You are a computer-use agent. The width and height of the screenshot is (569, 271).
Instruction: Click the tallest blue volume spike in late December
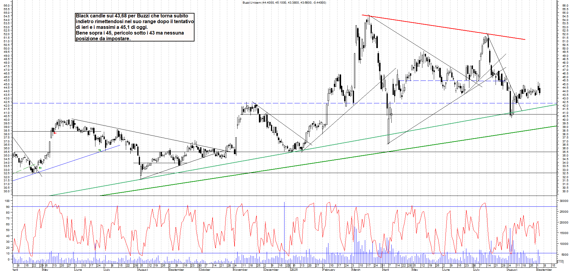[x=284, y=233]
